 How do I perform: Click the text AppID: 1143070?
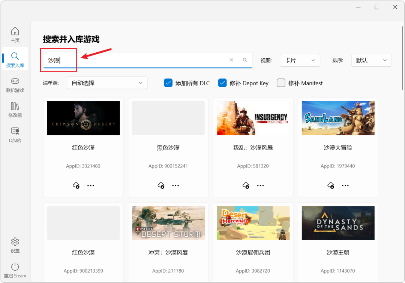(338, 271)
